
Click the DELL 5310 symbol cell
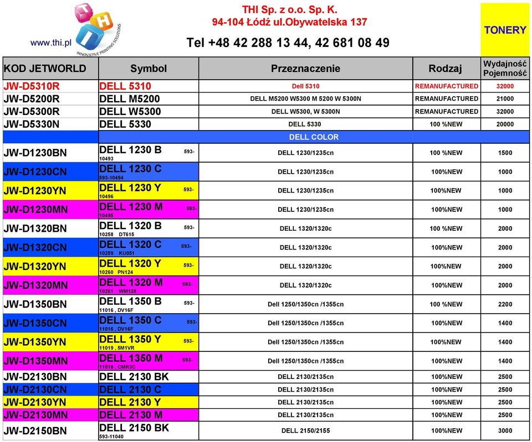pyautogui.click(x=149, y=86)
